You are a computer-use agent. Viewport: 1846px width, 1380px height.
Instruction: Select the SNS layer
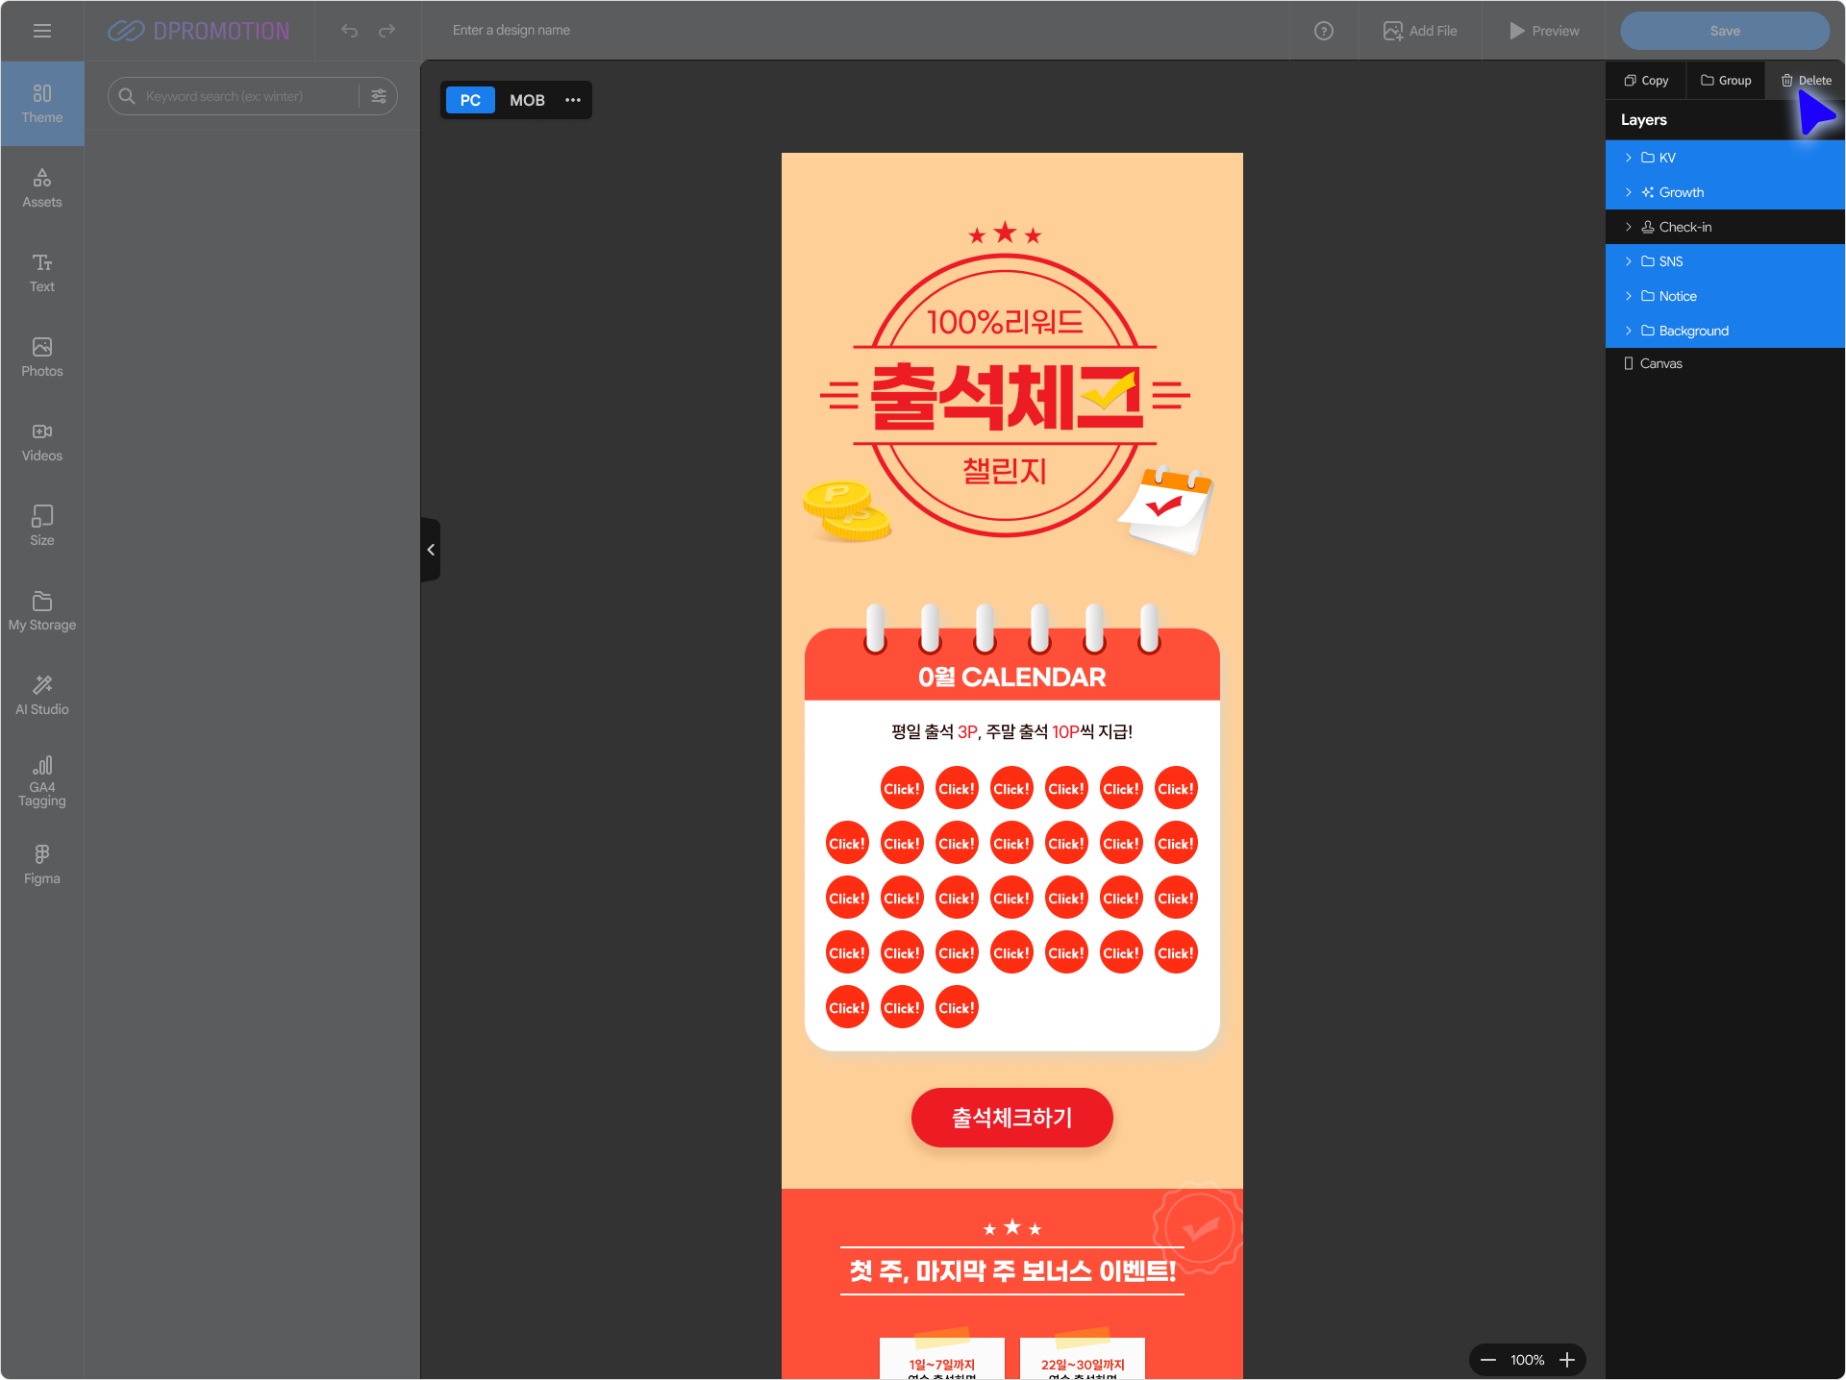pyautogui.click(x=1725, y=261)
